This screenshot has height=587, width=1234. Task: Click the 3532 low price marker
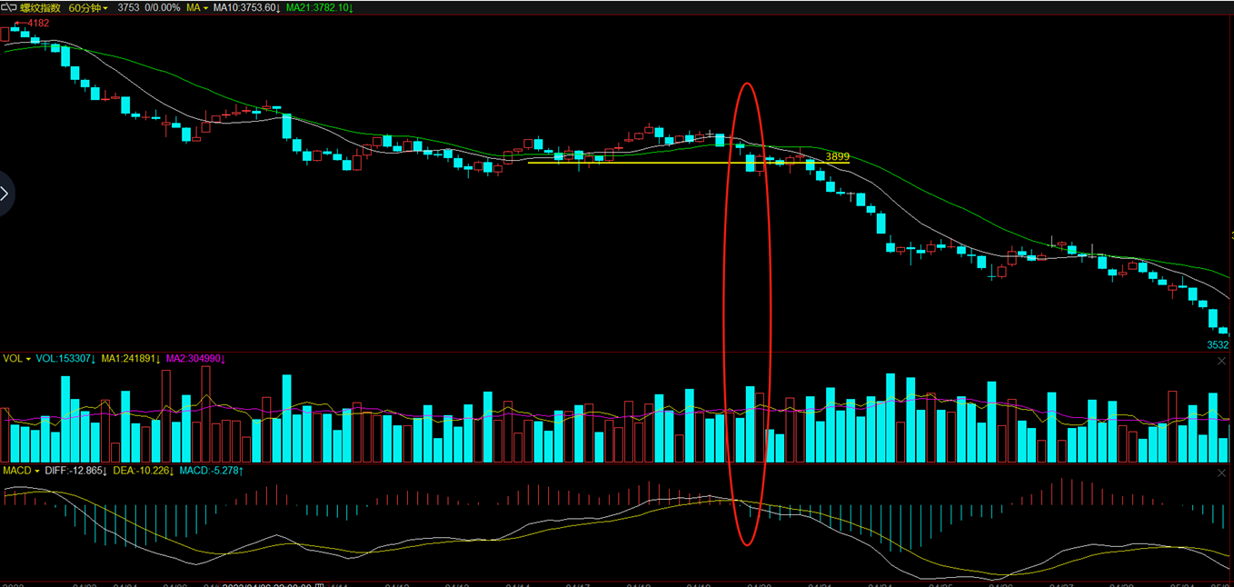pyautogui.click(x=1218, y=345)
